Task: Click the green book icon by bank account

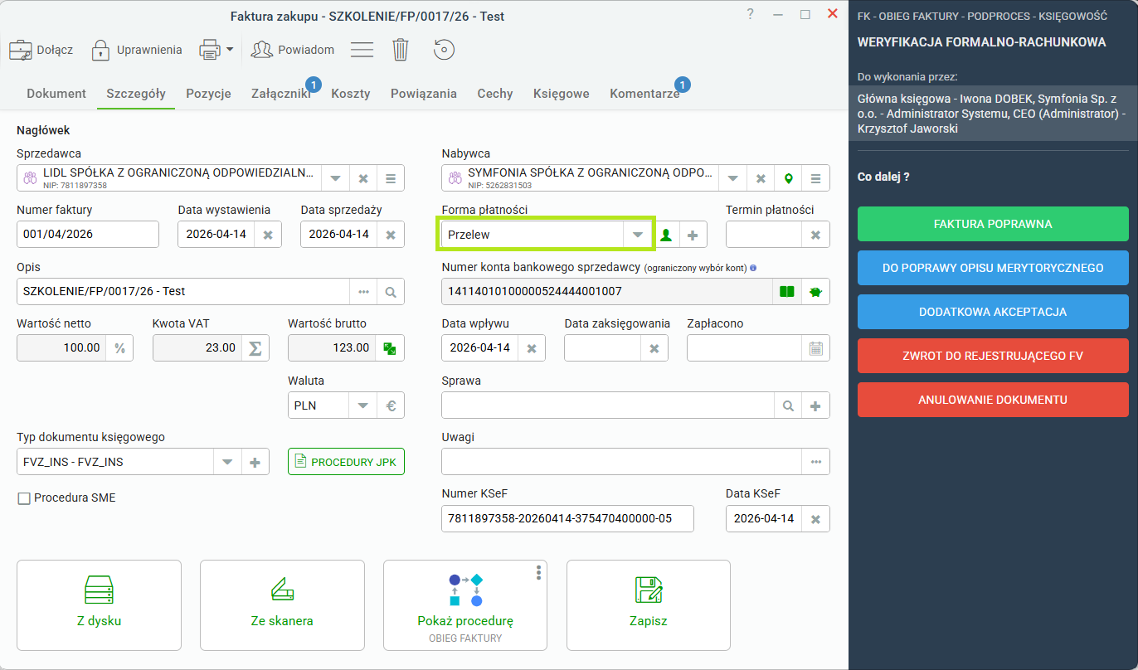Action: tap(787, 292)
